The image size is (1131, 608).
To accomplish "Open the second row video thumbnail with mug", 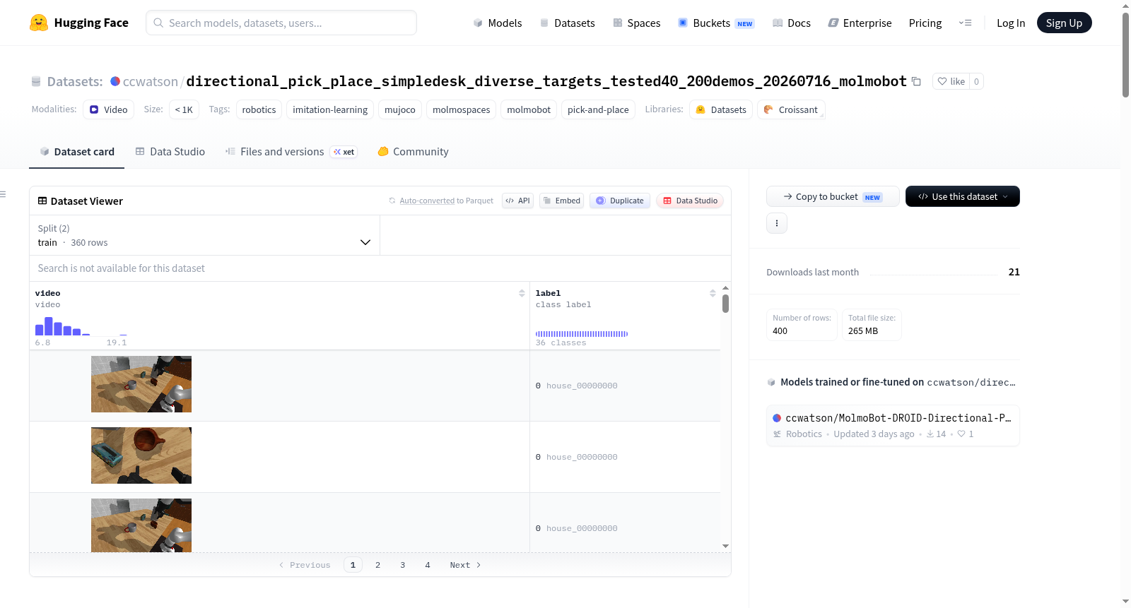I will tap(141, 455).
